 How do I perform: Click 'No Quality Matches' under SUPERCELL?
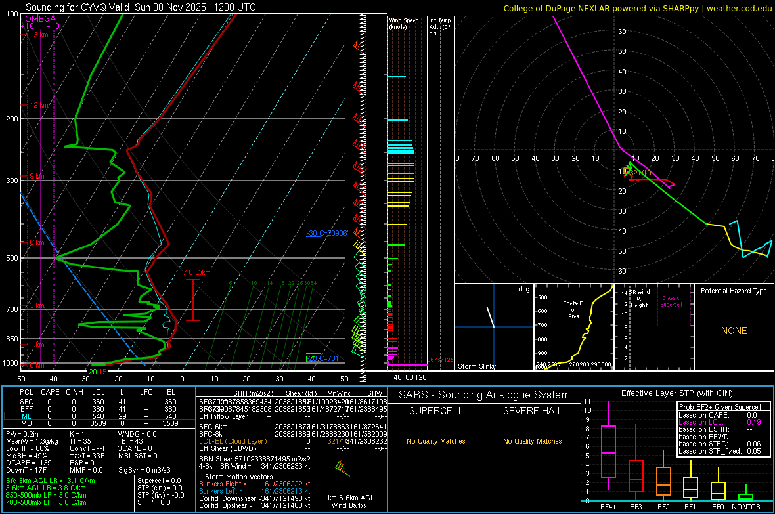(436, 441)
